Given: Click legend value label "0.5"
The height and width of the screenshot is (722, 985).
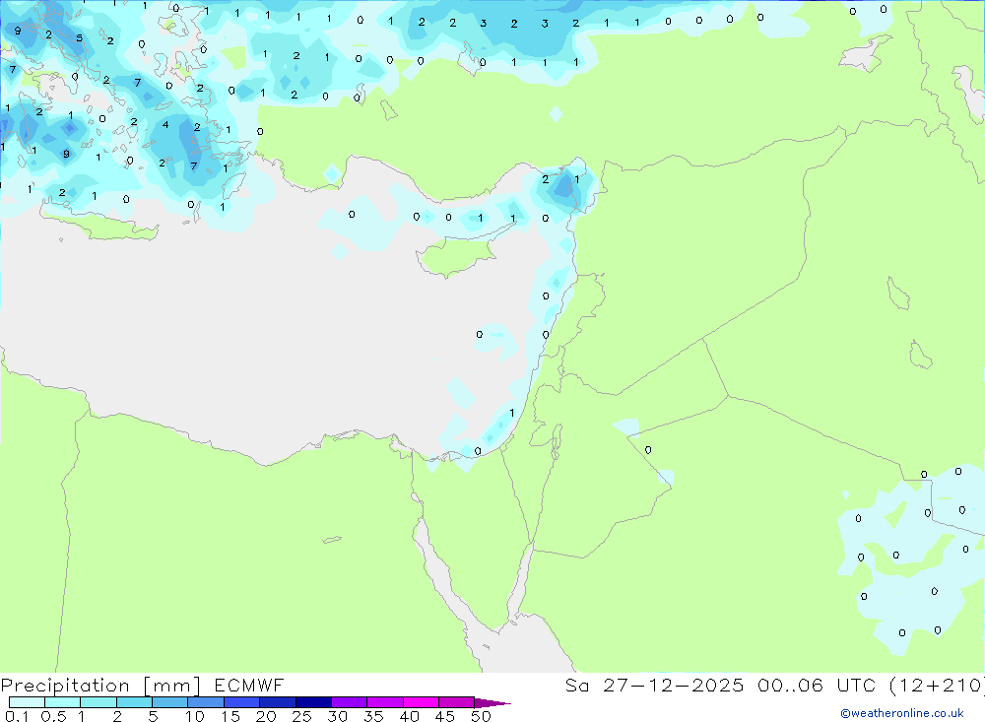Looking at the screenshot, I should (53, 716).
